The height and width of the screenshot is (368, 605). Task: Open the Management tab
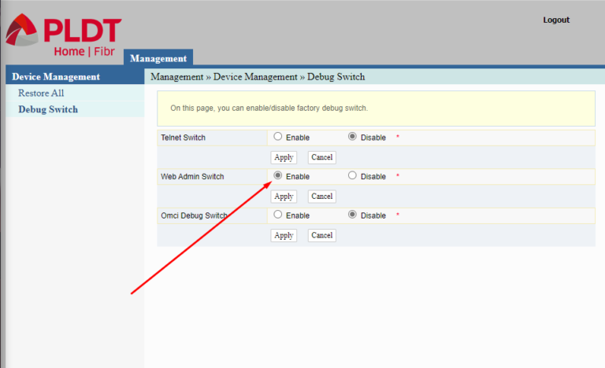(x=158, y=58)
